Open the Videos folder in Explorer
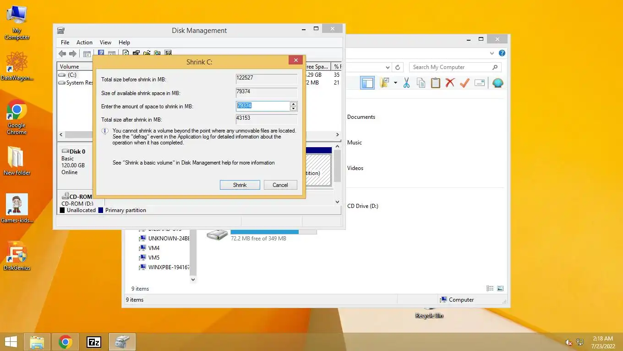The width and height of the screenshot is (623, 351). click(x=355, y=168)
